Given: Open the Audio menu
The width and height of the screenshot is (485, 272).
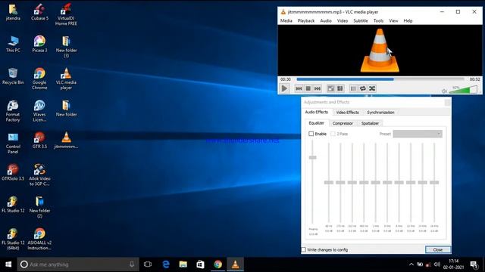Looking at the screenshot, I should pyautogui.click(x=326, y=20).
